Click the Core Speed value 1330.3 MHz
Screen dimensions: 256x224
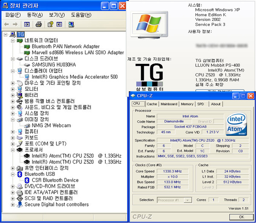[172, 172]
